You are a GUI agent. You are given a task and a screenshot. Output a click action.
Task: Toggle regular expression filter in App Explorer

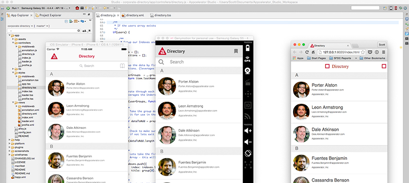pos(90,31)
